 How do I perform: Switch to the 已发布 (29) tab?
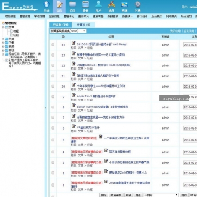coord(60,24)
